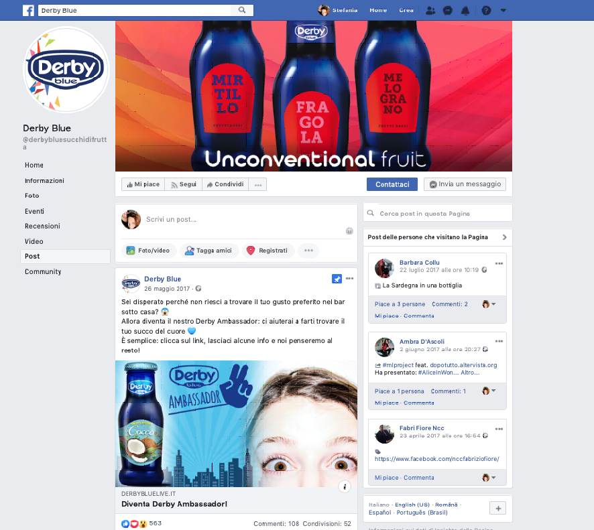Open the Unconventional fruit cover photo
Viewport: 594px width, 530px height.
314,96
